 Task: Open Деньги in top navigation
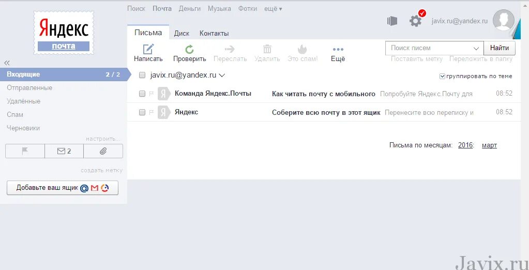tap(190, 9)
